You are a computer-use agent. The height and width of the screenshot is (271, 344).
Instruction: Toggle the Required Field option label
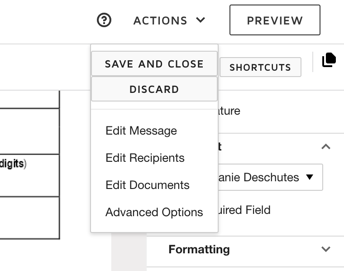point(244,210)
